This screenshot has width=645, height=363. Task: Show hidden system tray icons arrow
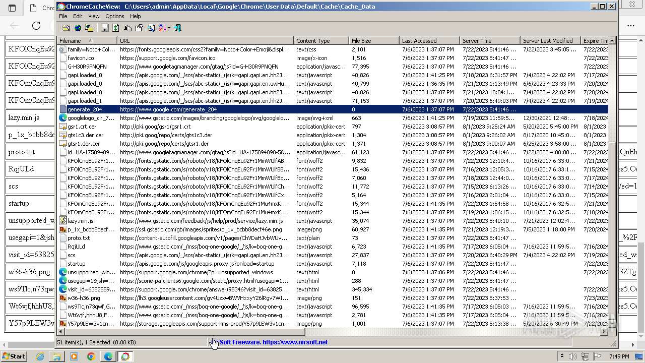[x=562, y=356]
